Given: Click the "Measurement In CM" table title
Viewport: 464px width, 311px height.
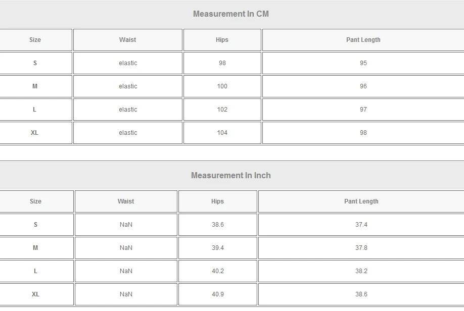Looking at the screenshot, I should coord(231,14).
